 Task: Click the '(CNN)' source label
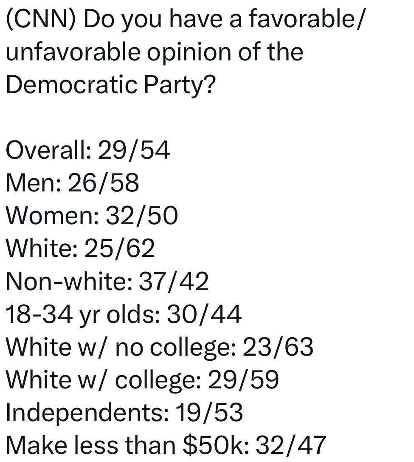coord(41,20)
